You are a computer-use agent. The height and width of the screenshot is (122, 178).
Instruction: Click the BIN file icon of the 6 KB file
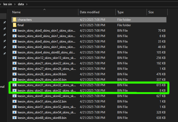coord(15,36)
